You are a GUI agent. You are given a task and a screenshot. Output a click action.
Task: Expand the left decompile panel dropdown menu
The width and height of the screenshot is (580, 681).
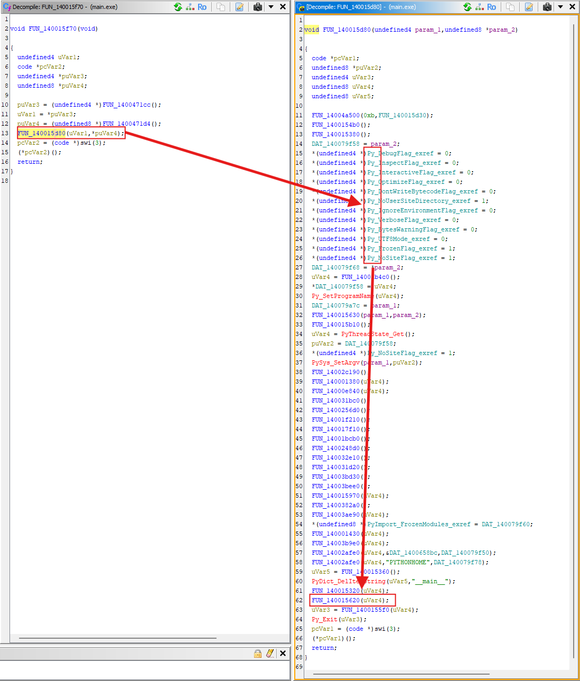point(271,7)
